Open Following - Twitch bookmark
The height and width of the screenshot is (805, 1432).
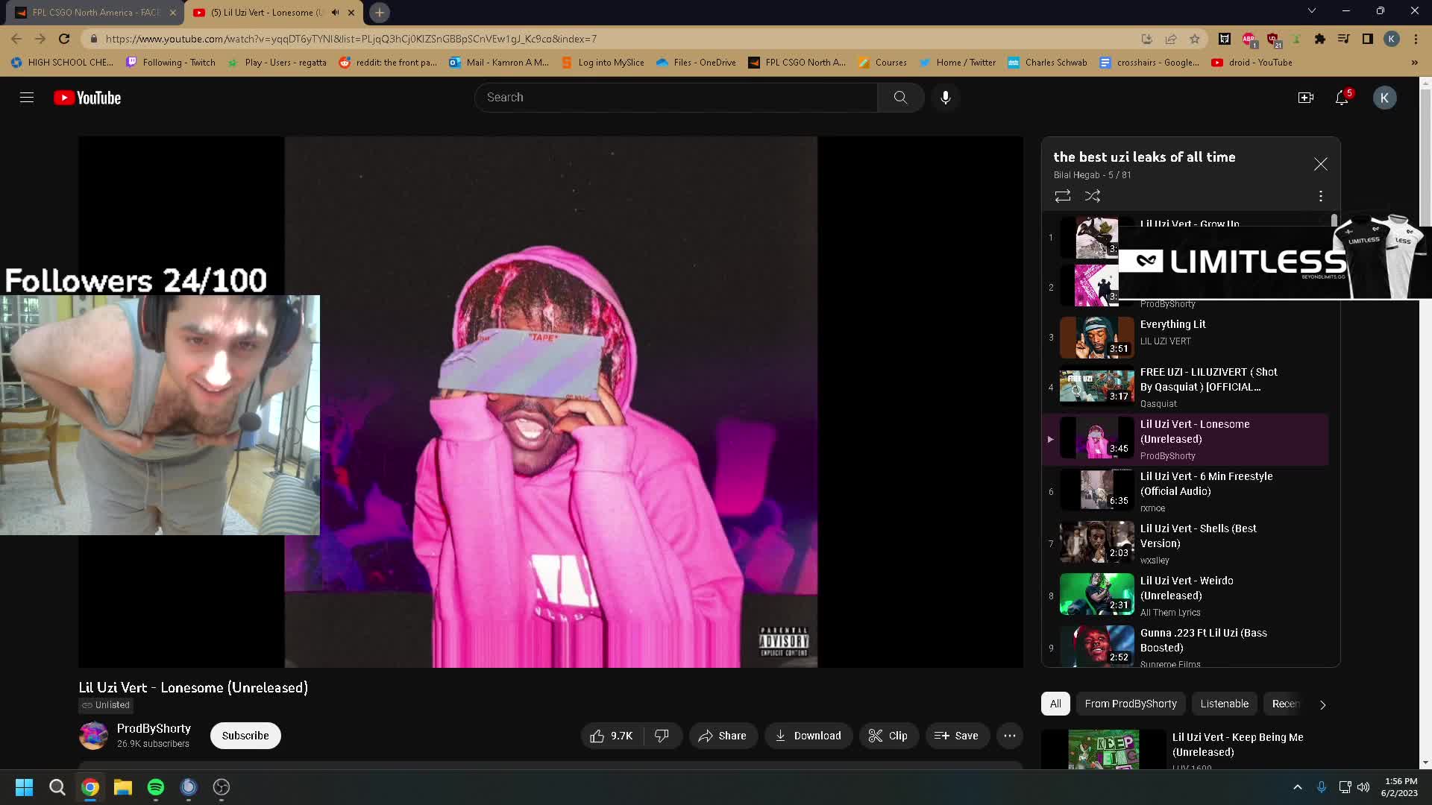coord(171,63)
